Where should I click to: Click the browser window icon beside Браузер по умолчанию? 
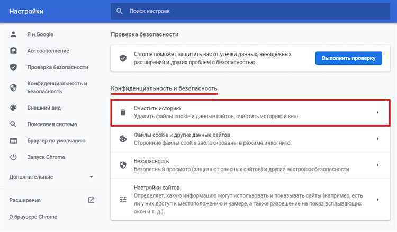point(13,140)
